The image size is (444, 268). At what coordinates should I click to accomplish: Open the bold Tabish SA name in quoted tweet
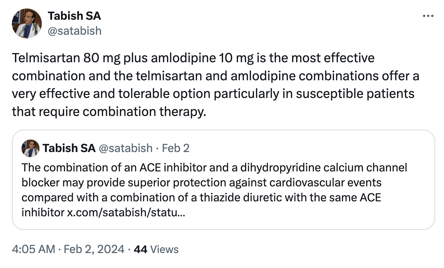tap(69, 148)
